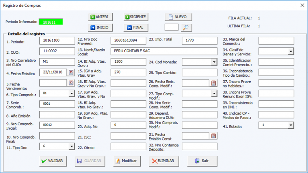Go to next record with SIGIENTE
308x173 pixels.
[136, 17]
